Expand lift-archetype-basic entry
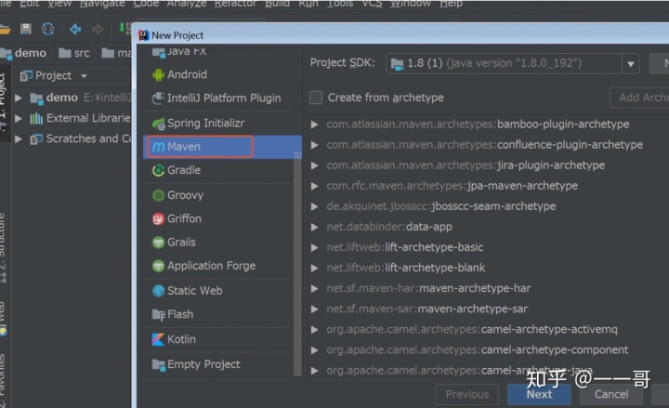This screenshot has width=669, height=408. pyautogui.click(x=314, y=247)
